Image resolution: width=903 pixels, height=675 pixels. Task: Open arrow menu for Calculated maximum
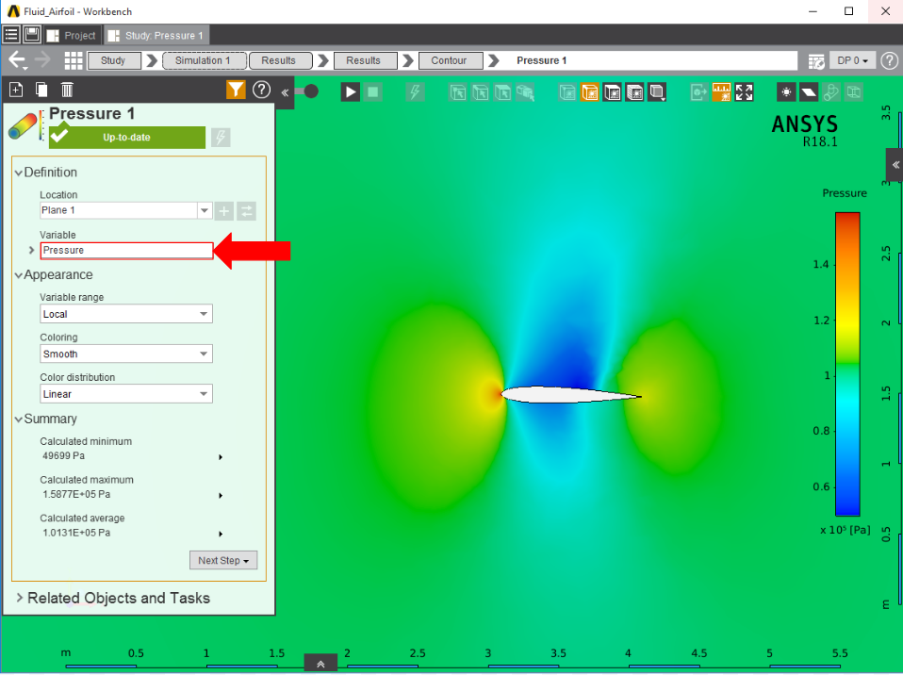point(221,495)
